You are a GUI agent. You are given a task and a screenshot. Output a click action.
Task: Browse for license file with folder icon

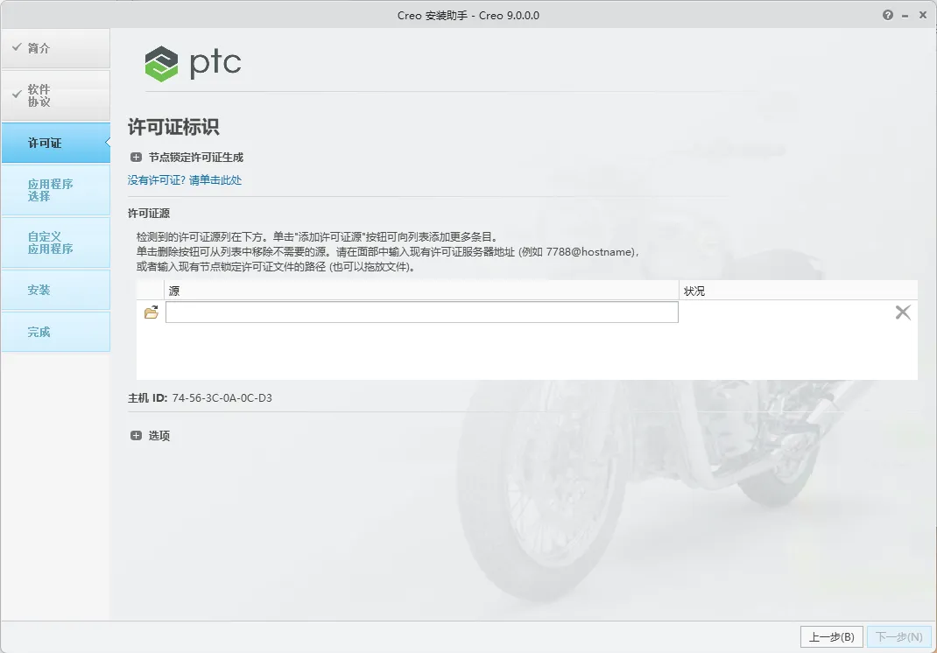point(151,312)
